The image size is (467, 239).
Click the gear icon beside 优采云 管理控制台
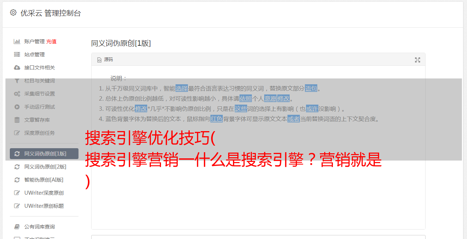pos(13,13)
